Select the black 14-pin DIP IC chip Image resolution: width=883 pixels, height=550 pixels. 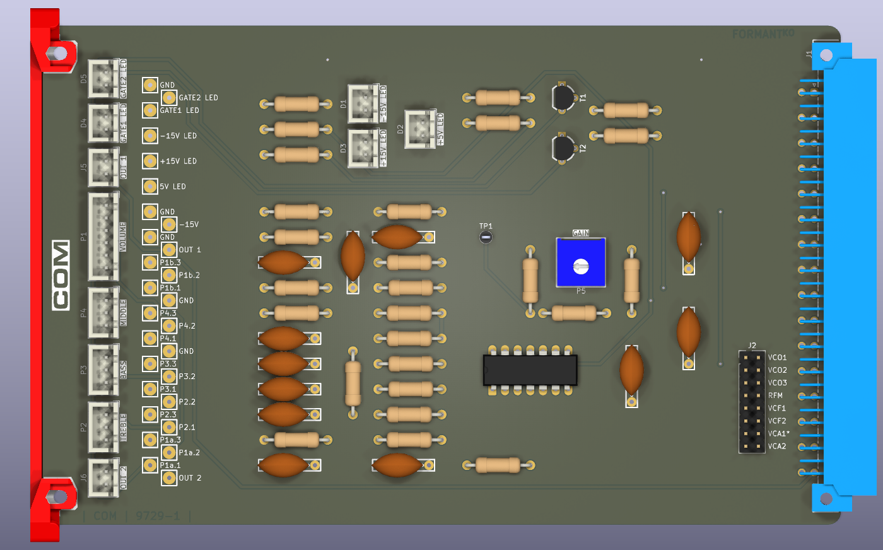530,370
